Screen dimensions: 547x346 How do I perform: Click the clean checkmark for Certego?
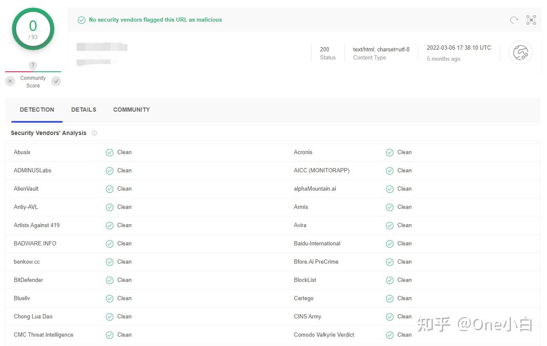pos(390,298)
